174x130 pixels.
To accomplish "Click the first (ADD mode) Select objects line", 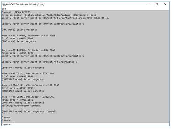I will tap(19, 30).
